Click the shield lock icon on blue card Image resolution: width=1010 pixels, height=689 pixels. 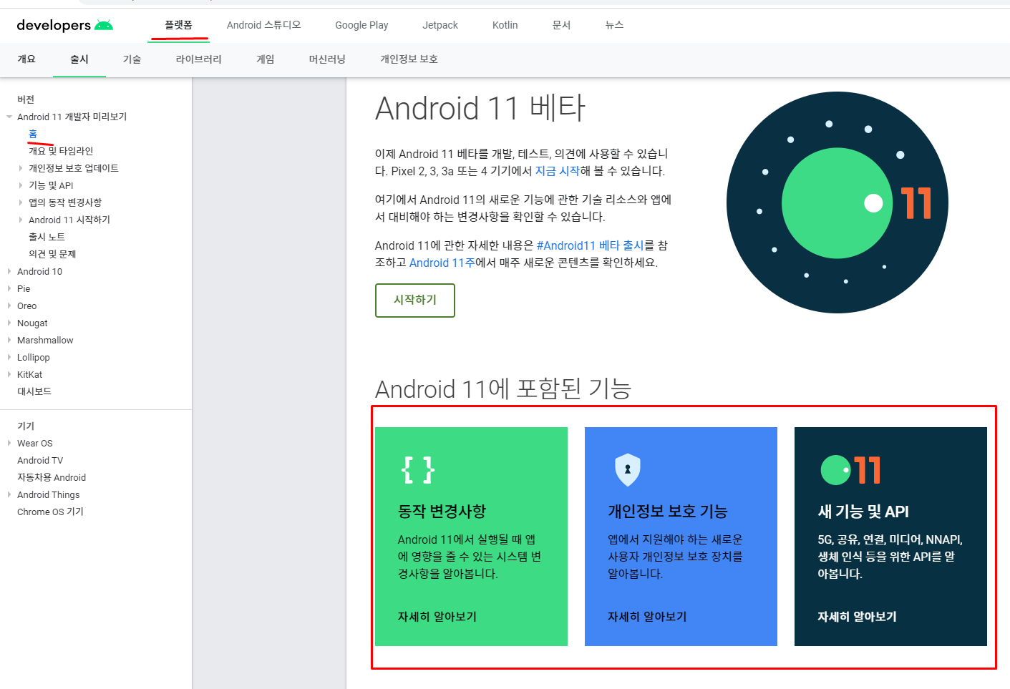[628, 470]
